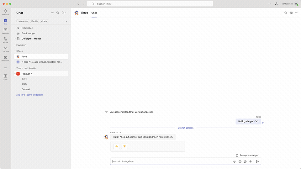This screenshot has width=301, height=169.
Task: Open Product A more options ellipsis
Action: 62,74
